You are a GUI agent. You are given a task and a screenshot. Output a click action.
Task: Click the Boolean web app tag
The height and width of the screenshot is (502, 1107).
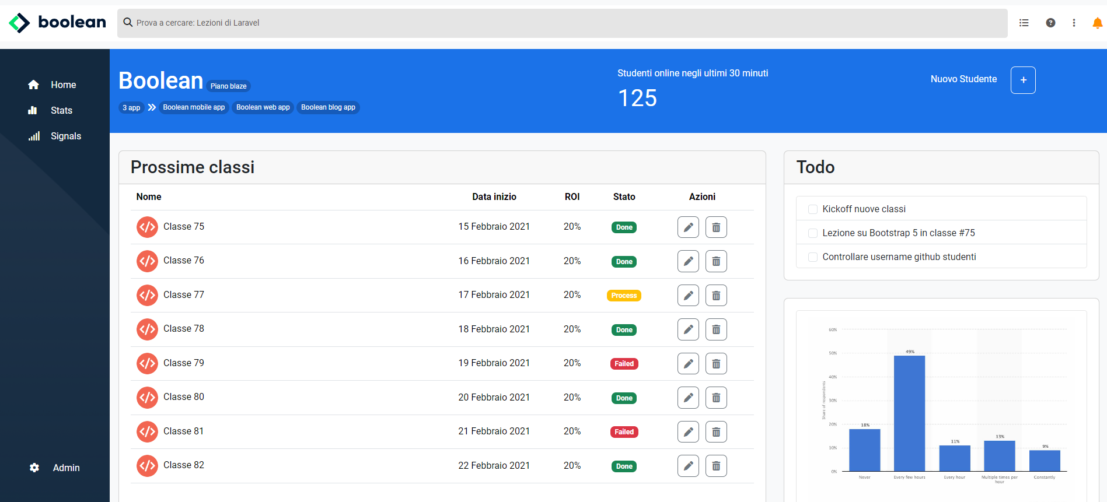click(x=263, y=107)
